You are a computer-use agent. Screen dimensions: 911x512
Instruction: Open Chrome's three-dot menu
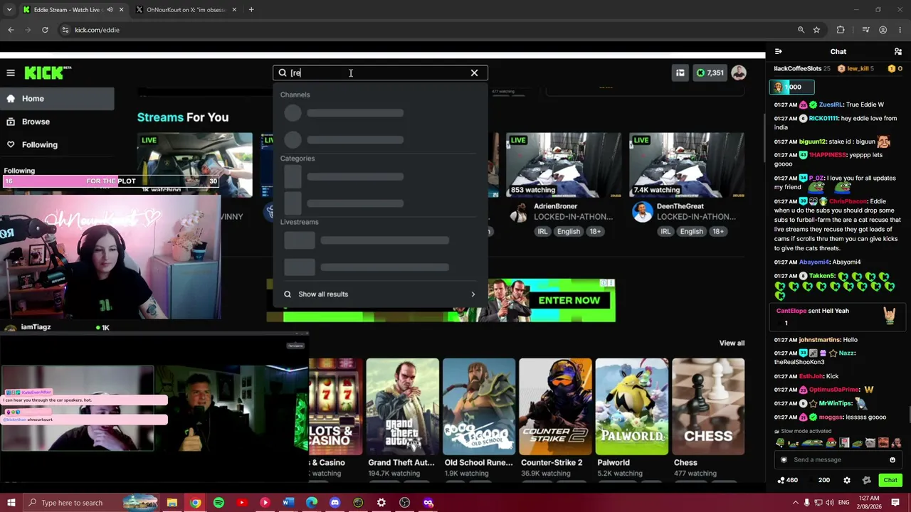pos(900,30)
